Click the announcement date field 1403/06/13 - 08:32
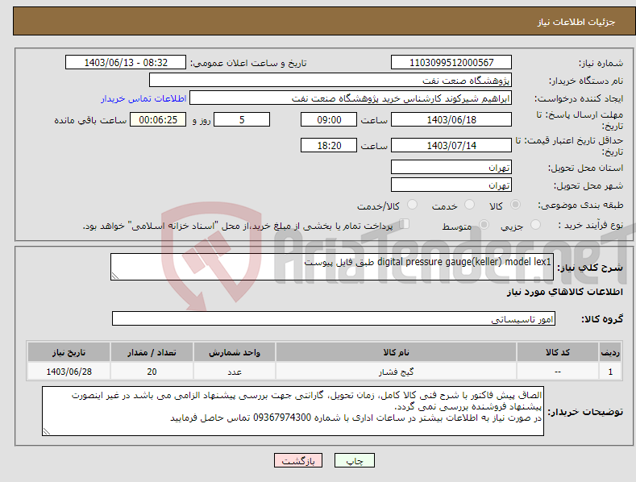This screenshot has width=636, height=482. (x=126, y=63)
